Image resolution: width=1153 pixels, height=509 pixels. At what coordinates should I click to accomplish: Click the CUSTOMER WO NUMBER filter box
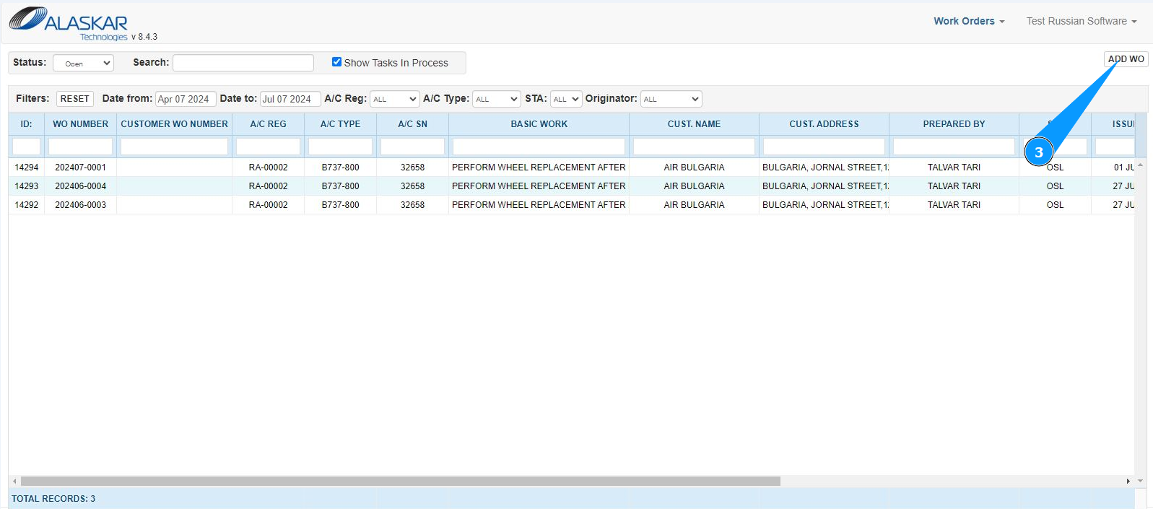[x=175, y=147]
